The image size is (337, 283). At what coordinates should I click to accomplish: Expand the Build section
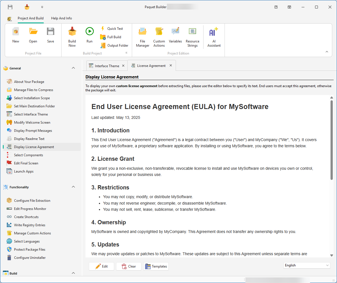click(73, 273)
